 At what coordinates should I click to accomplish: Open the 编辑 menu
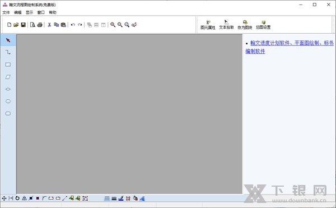pyautogui.click(x=17, y=12)
